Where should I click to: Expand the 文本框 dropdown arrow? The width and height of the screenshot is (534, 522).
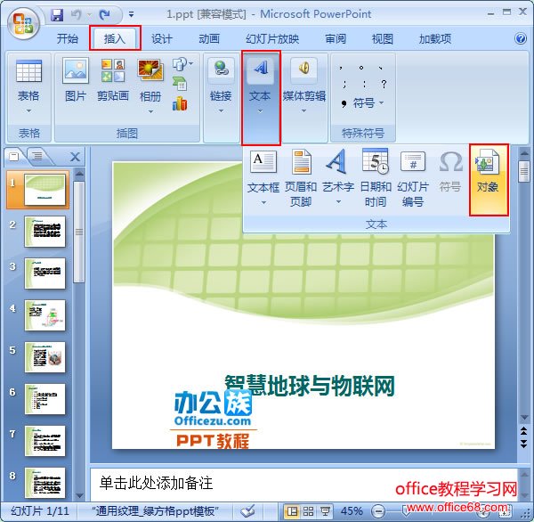[263, 203]
